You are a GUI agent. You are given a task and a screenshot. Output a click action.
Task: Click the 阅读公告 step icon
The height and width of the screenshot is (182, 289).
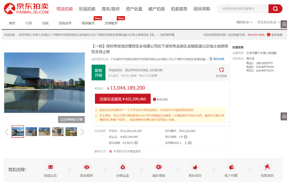(x=50, y=167)
